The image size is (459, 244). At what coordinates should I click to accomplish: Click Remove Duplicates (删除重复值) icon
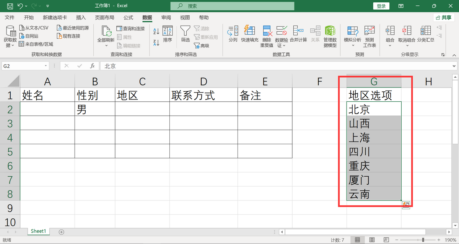point(267,31)
